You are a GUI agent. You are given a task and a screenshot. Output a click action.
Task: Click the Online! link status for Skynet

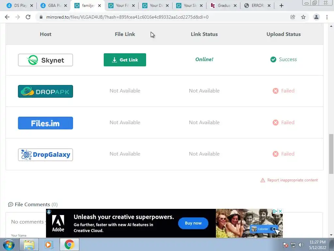coord(204,59)
